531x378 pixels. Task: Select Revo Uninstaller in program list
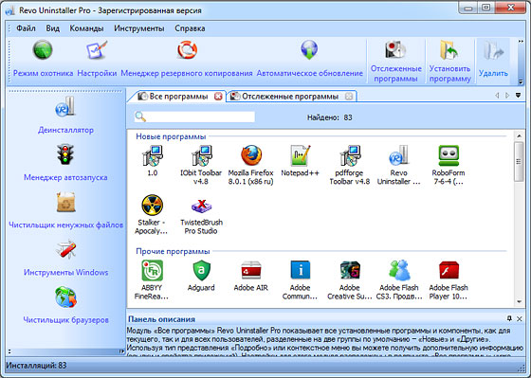pyautogui.click(x=398, y=165)
